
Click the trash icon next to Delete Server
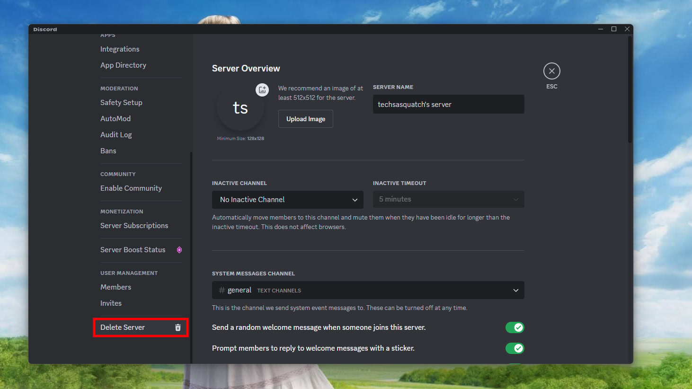(178, 327)
